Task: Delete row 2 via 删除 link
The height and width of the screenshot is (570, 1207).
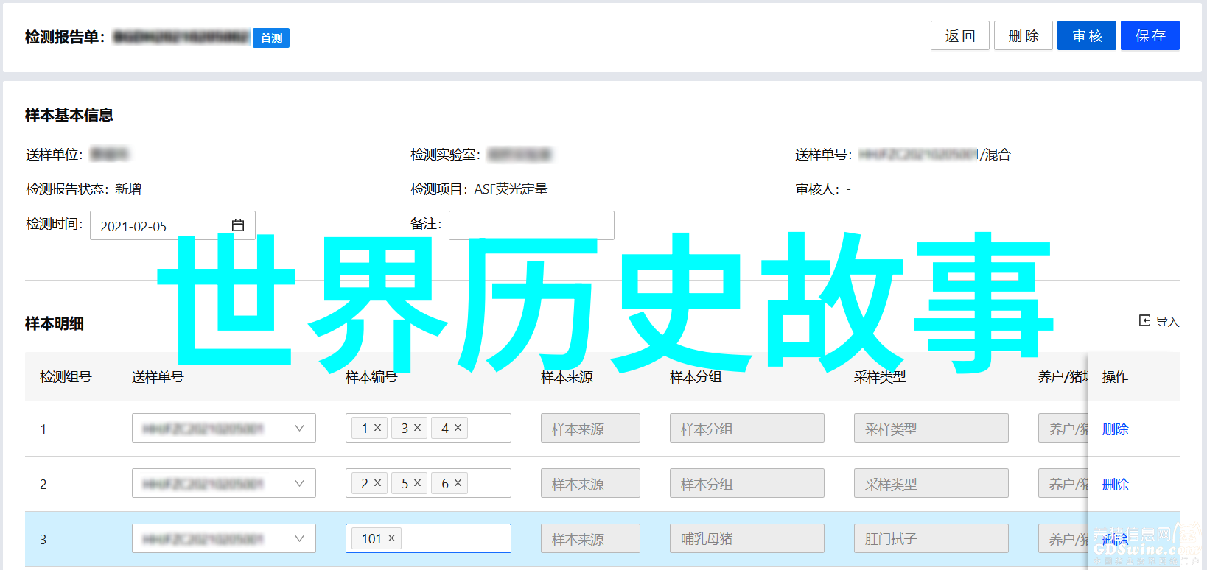Action: click(x=1115, y=484)
